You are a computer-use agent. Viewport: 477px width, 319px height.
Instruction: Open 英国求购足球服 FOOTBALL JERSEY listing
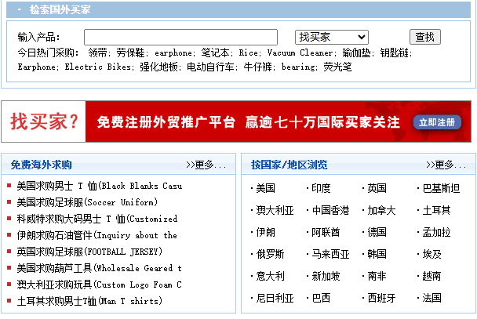pos(89,252)
